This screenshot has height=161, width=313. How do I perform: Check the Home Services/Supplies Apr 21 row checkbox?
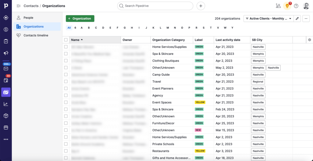(x=66, y=47)
